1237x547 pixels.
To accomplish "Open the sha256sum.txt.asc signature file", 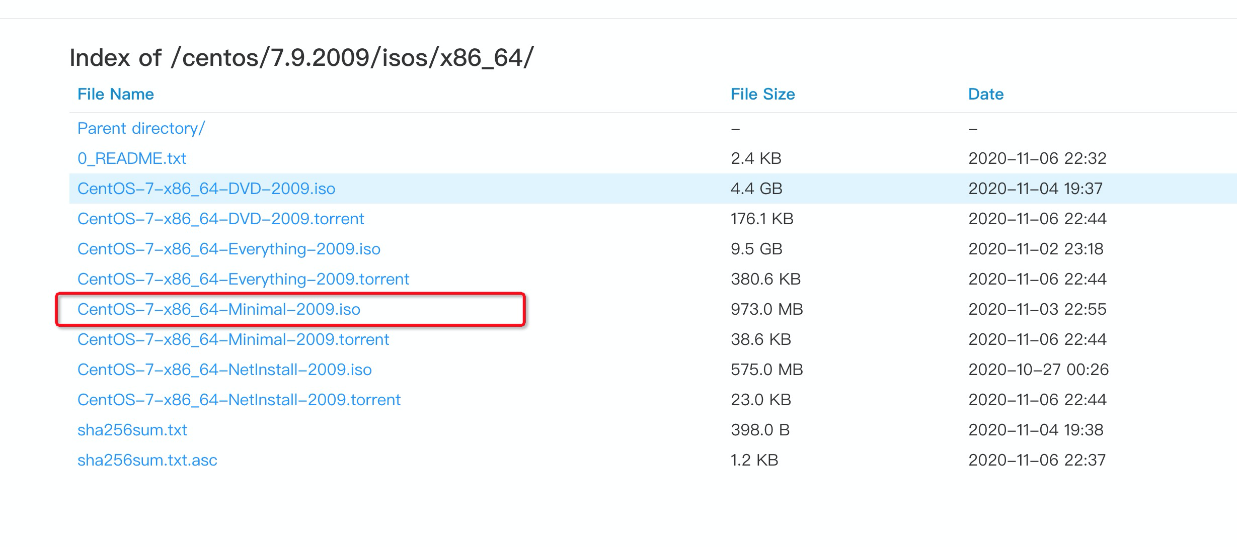I will point(147,460).
